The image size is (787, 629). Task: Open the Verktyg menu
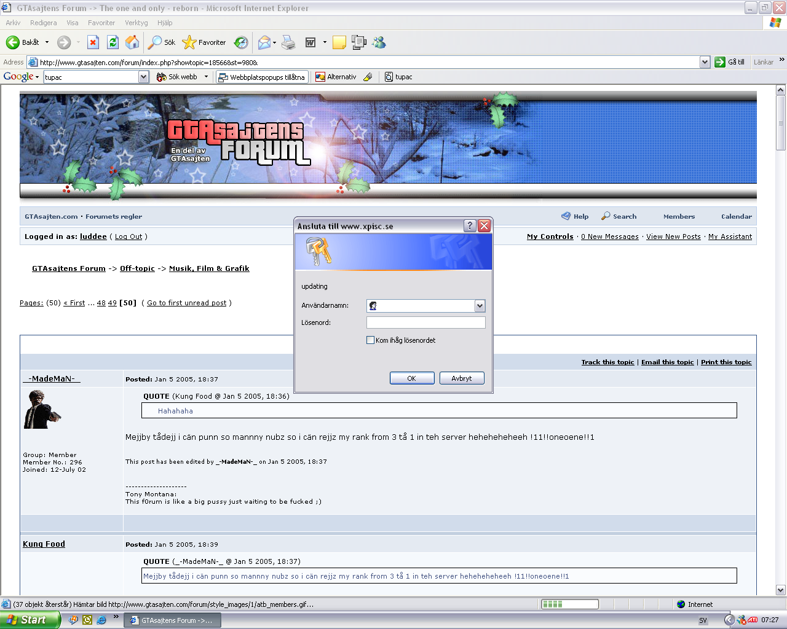point(136,23)
